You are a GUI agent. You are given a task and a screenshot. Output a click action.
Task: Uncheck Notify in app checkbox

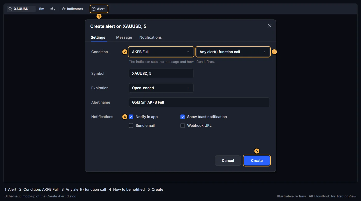click(x=131, y=117)
